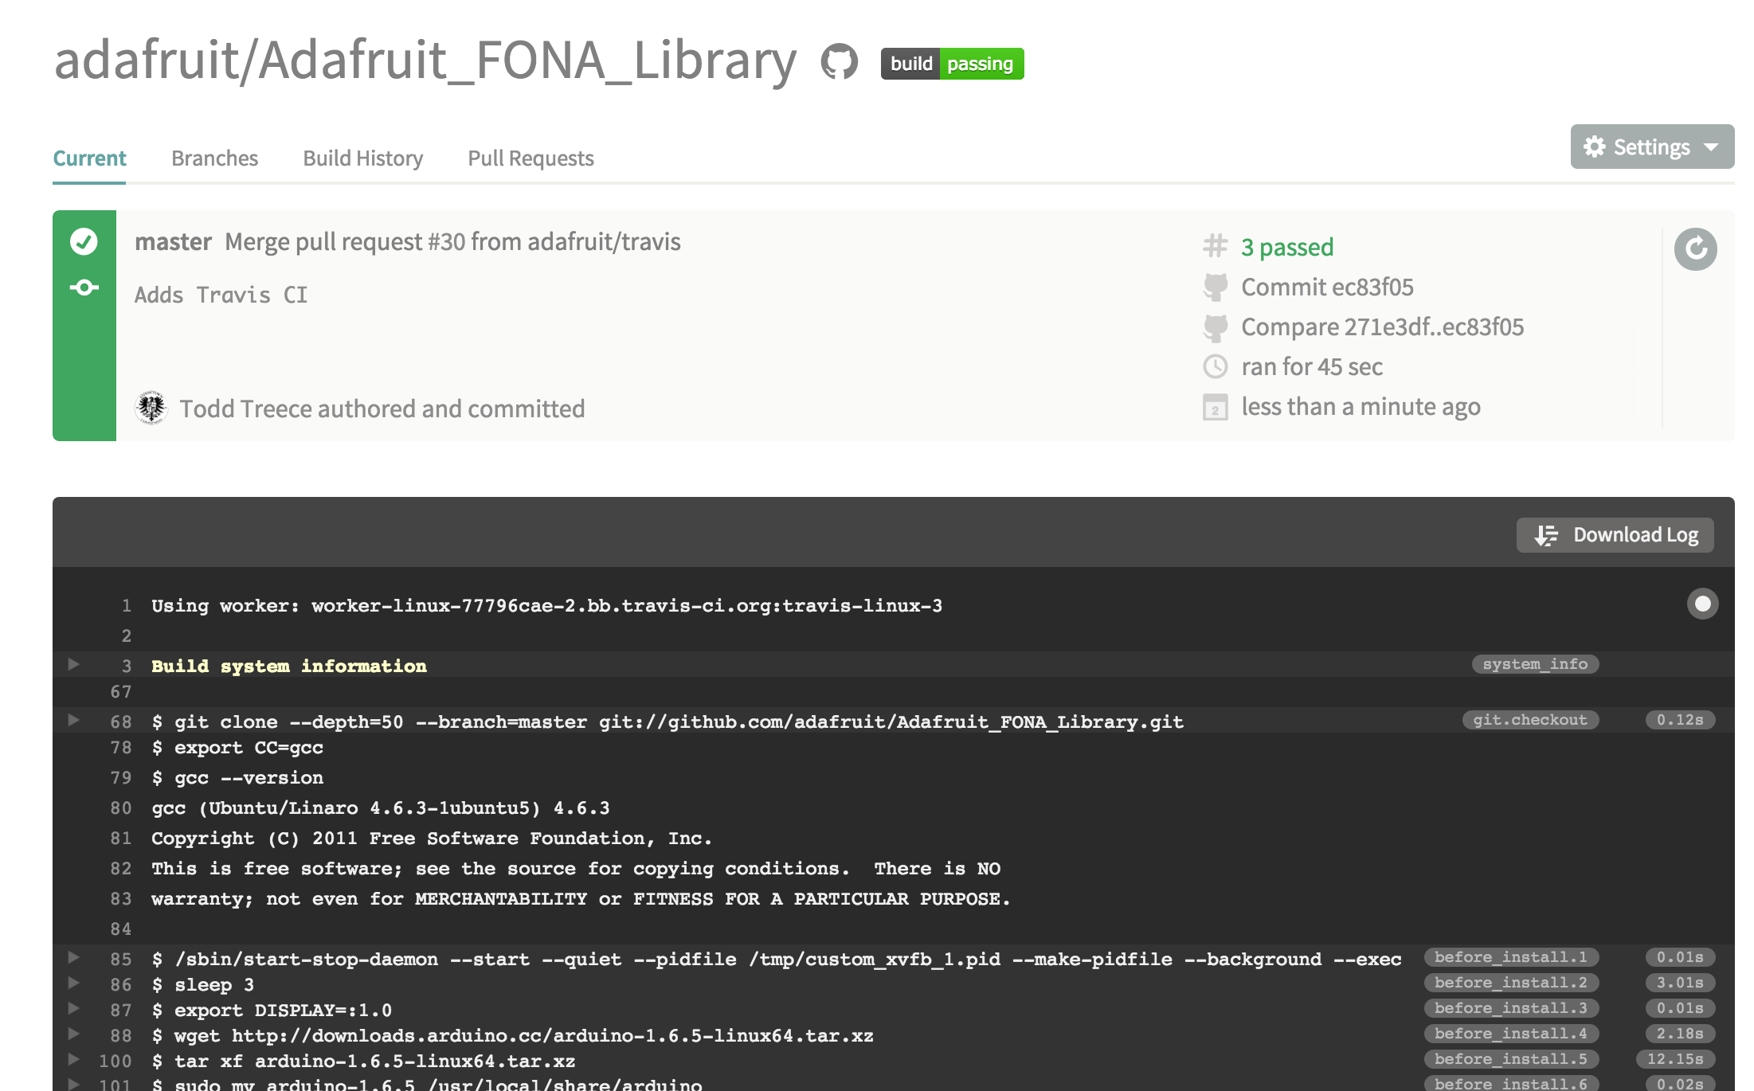1754x1091 pixels.
Task: Toggle the log follow circle button
Action: [1702, 604]
